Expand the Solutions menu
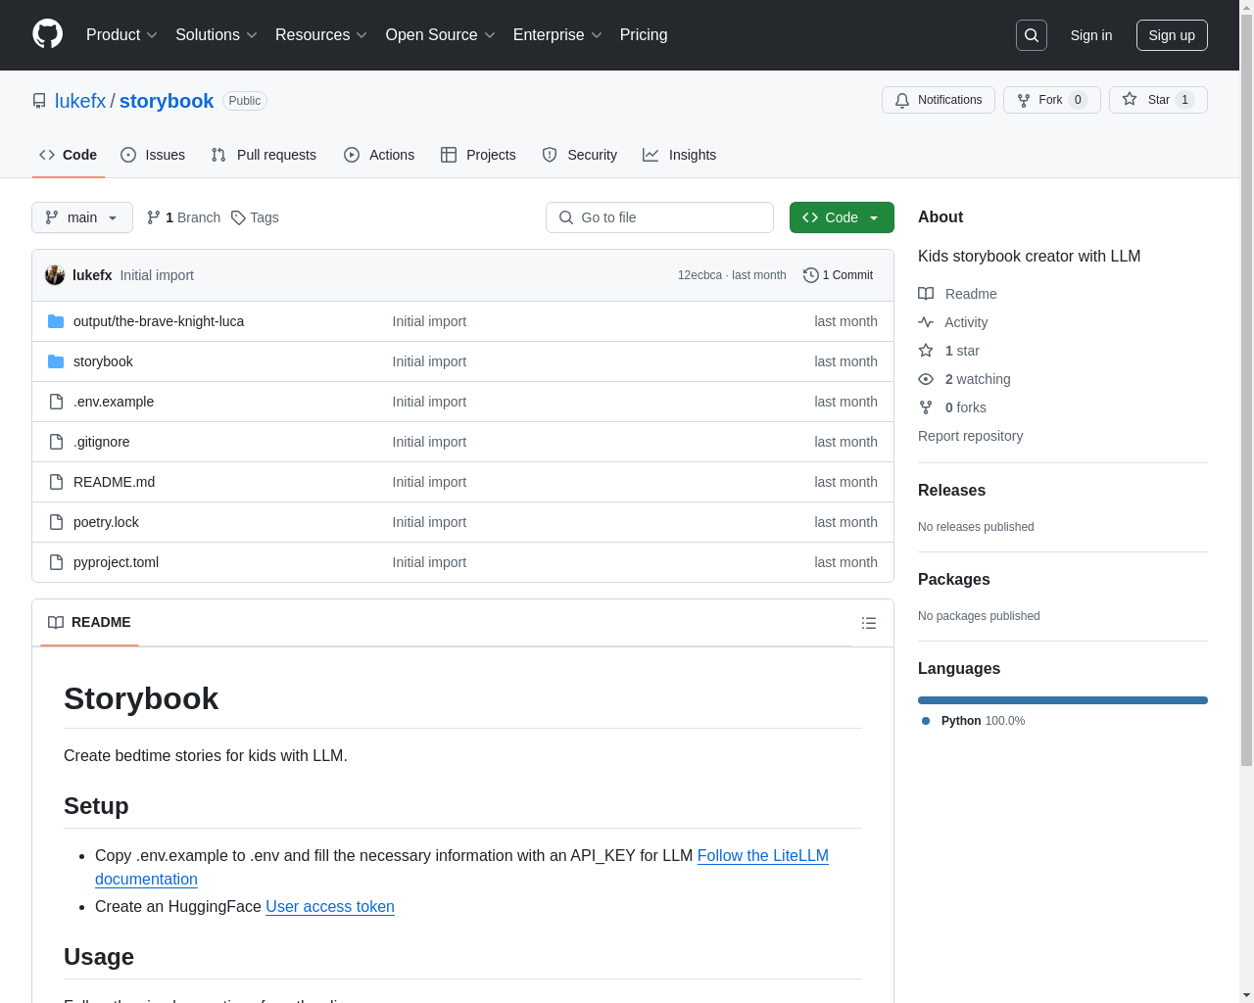This screenshot has height=1003, width=1254. pos(217,35)
